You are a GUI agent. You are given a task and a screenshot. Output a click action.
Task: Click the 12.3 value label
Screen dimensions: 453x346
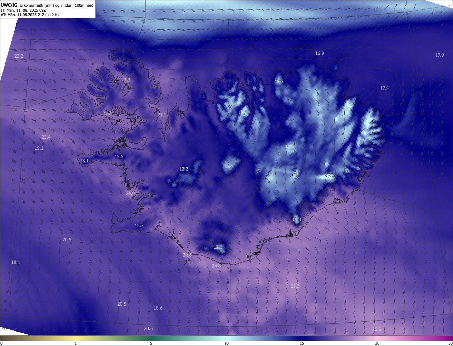tap(218, 247)
